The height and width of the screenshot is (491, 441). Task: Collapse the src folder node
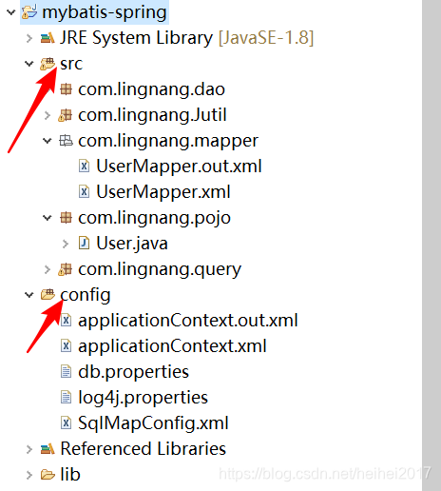29,64
